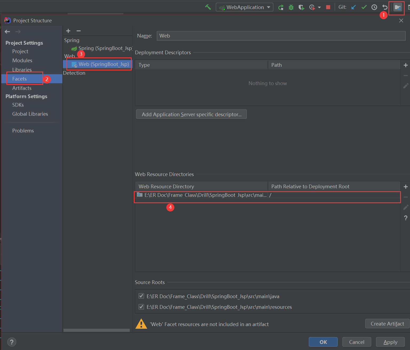
Task: Remove selected facet with minus icon
Action: pyautogui.click(x=79, y=31)
